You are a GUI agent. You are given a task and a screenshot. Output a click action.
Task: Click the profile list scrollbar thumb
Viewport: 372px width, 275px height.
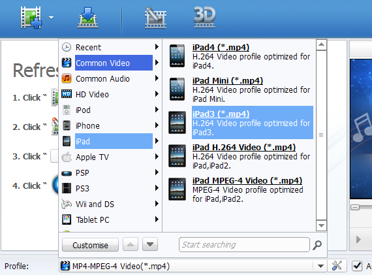[x=321, y=135]
